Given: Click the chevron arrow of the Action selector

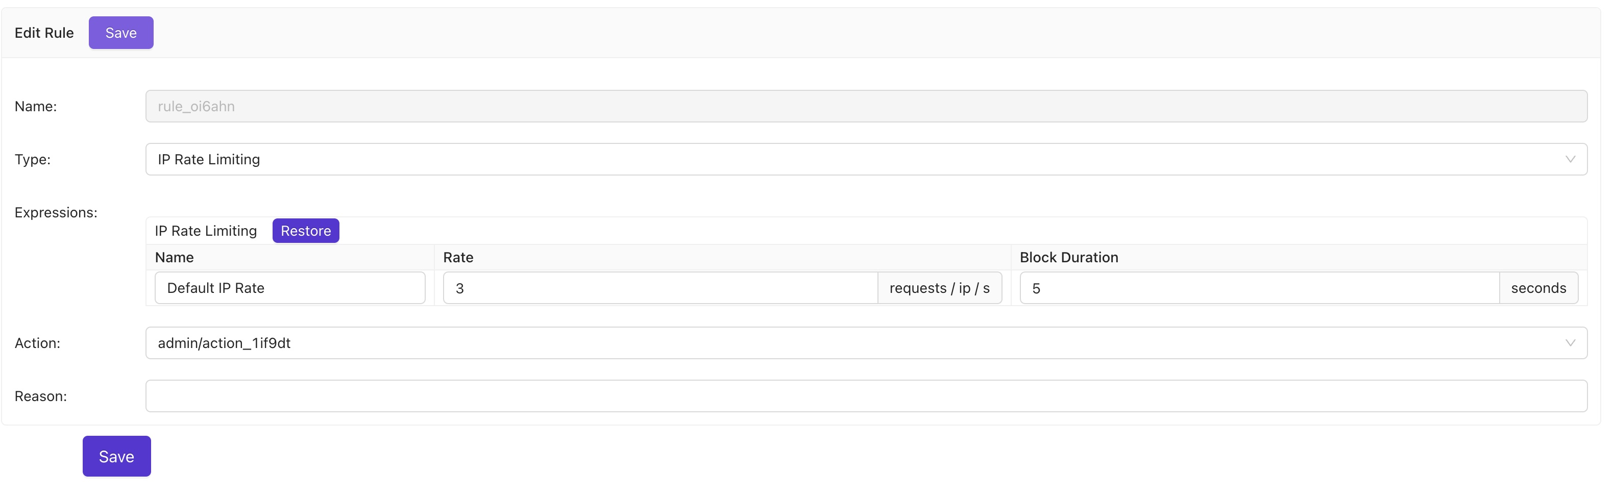Looking at the screenshot, I should point(1570,343).
